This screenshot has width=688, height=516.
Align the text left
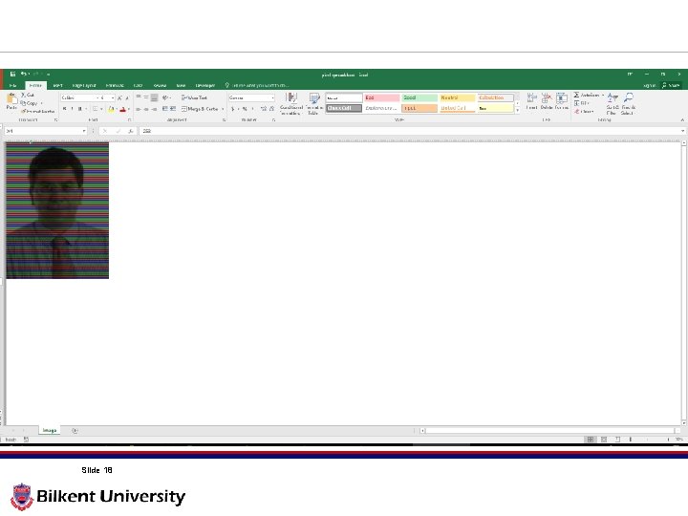[x=139, y=109]
